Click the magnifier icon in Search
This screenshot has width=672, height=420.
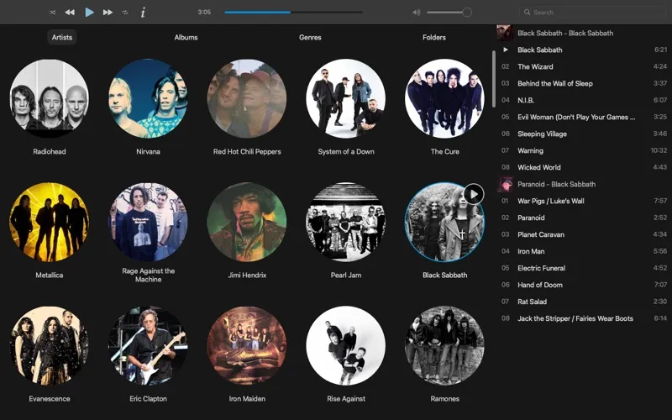[527, 13]
